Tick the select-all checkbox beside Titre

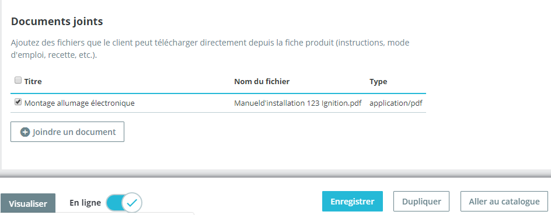18,80
